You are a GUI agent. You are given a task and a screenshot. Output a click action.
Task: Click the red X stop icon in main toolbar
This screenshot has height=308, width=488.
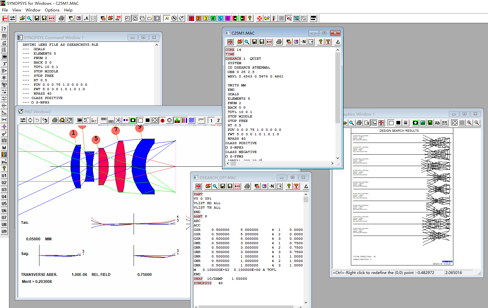coord(260,18)
